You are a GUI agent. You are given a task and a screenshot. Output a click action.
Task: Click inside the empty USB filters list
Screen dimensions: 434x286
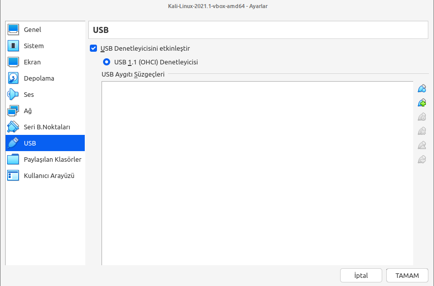[257, 172]
